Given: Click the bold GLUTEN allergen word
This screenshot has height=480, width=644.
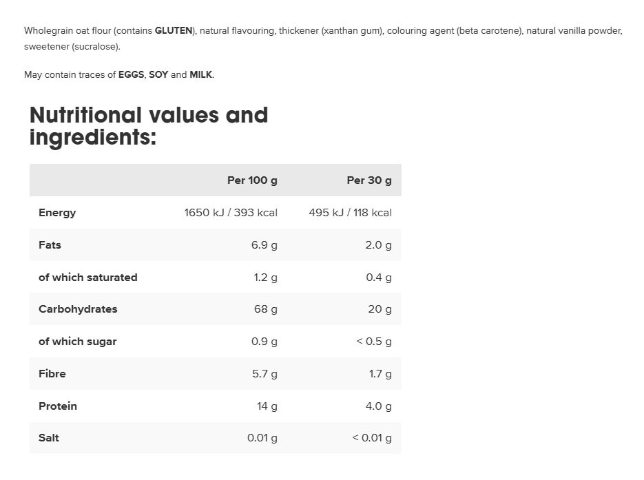Looking at the screenshot, I should coord(174,31).
